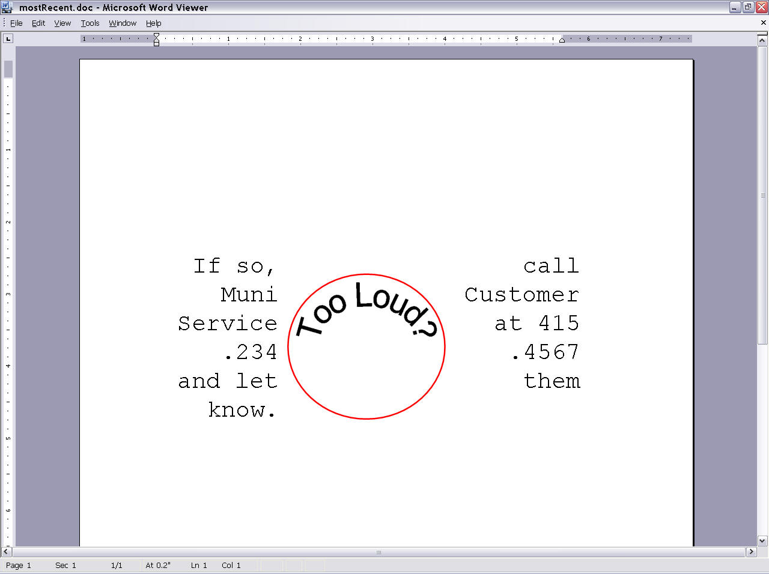
Task: Open the Help menu
Action: point(154,23)
